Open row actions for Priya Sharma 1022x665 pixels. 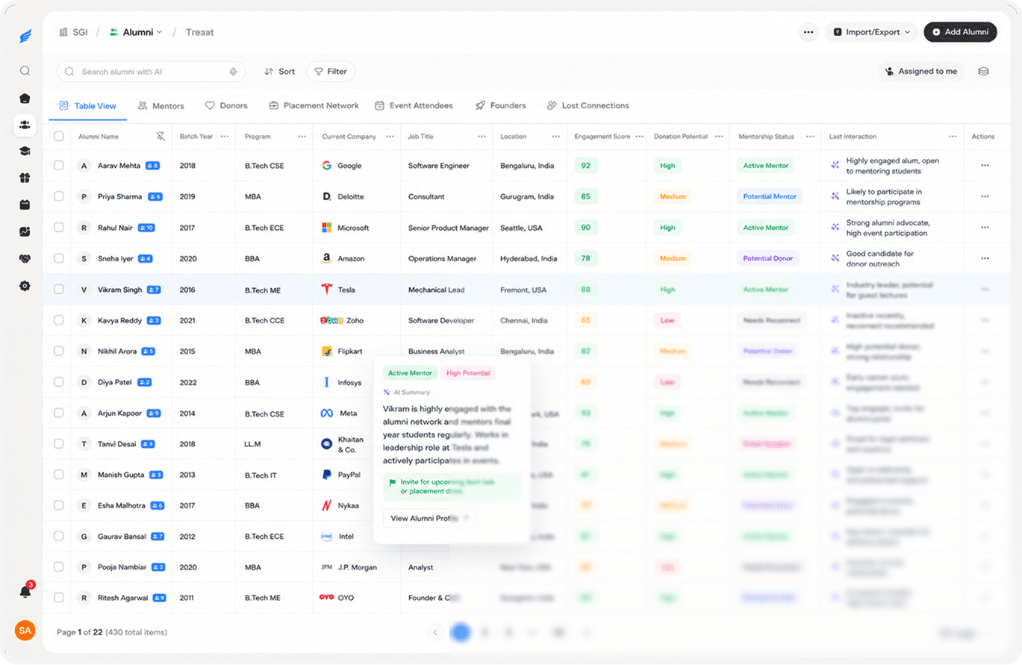tap(985, 196)
